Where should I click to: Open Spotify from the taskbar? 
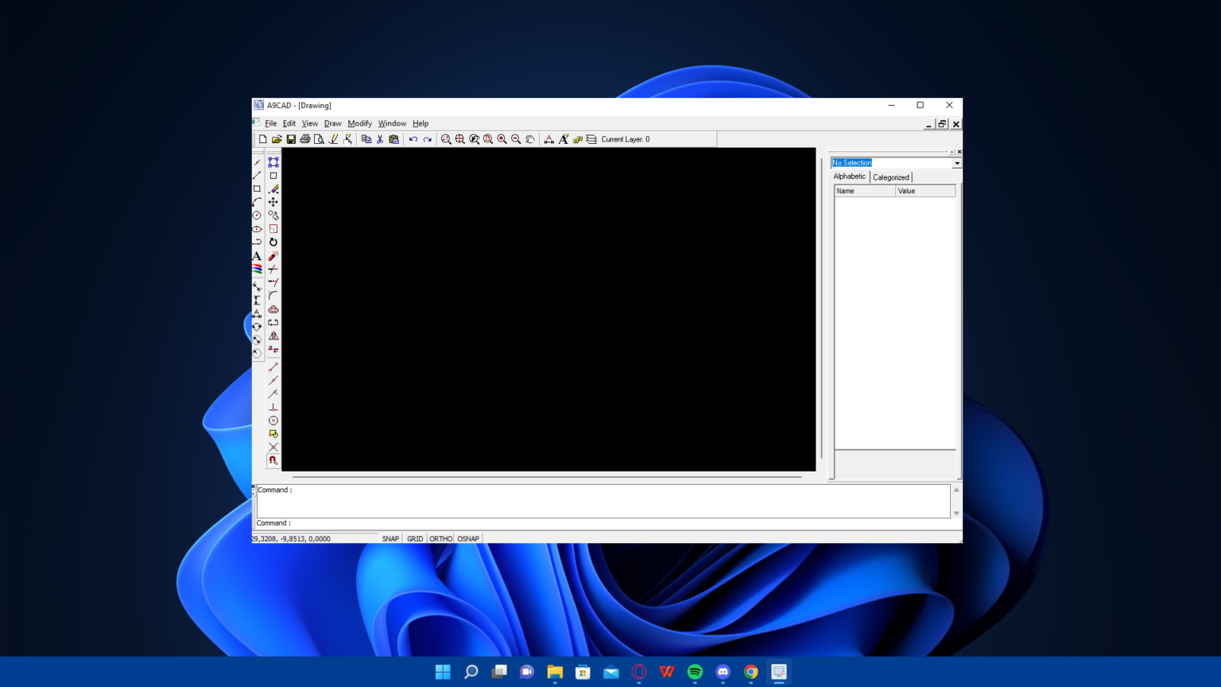pyautogui.click(x=695, y=672)
